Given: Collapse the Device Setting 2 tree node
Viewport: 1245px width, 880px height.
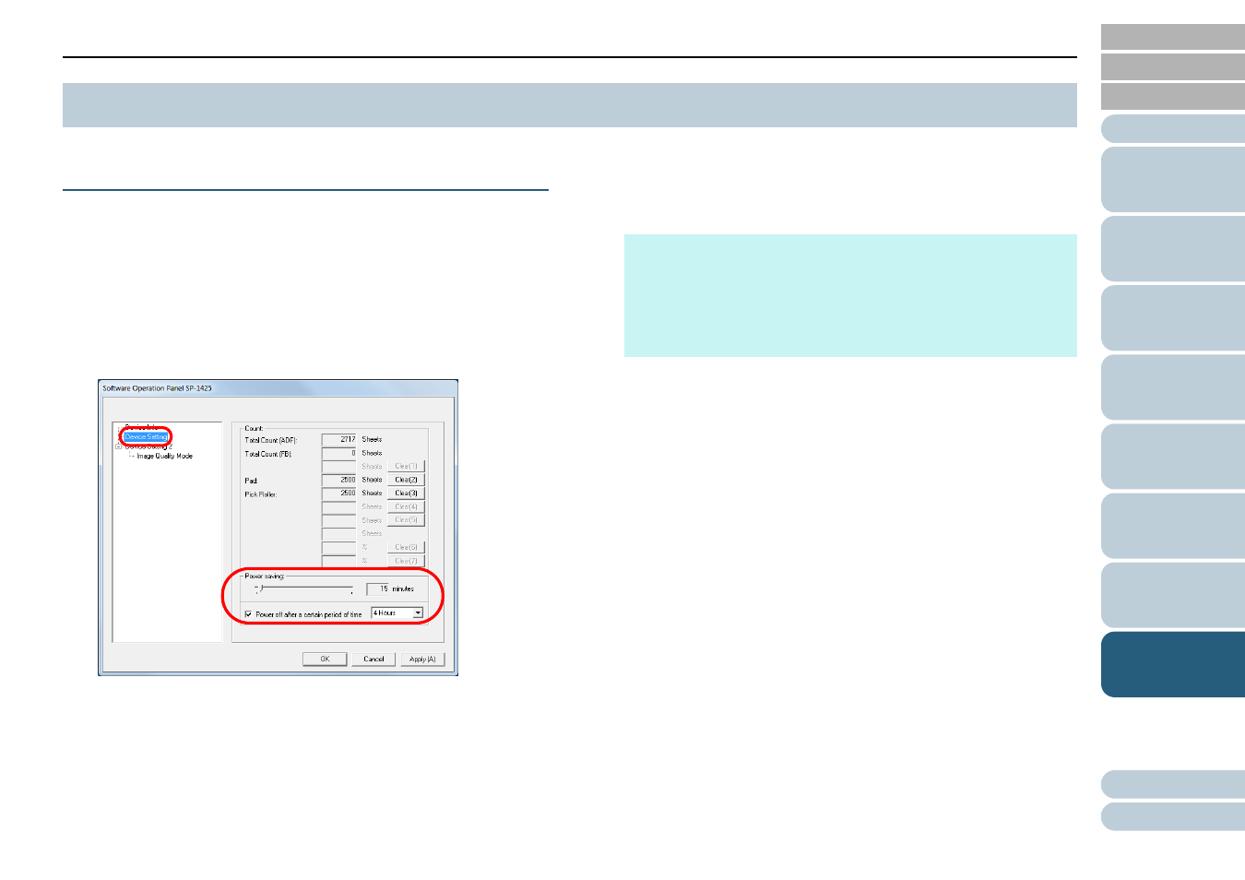Looking at the screenshot, I should click(118, 446).
